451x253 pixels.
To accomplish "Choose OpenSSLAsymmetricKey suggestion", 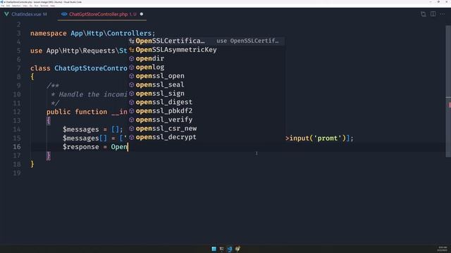I will point(206,50).
